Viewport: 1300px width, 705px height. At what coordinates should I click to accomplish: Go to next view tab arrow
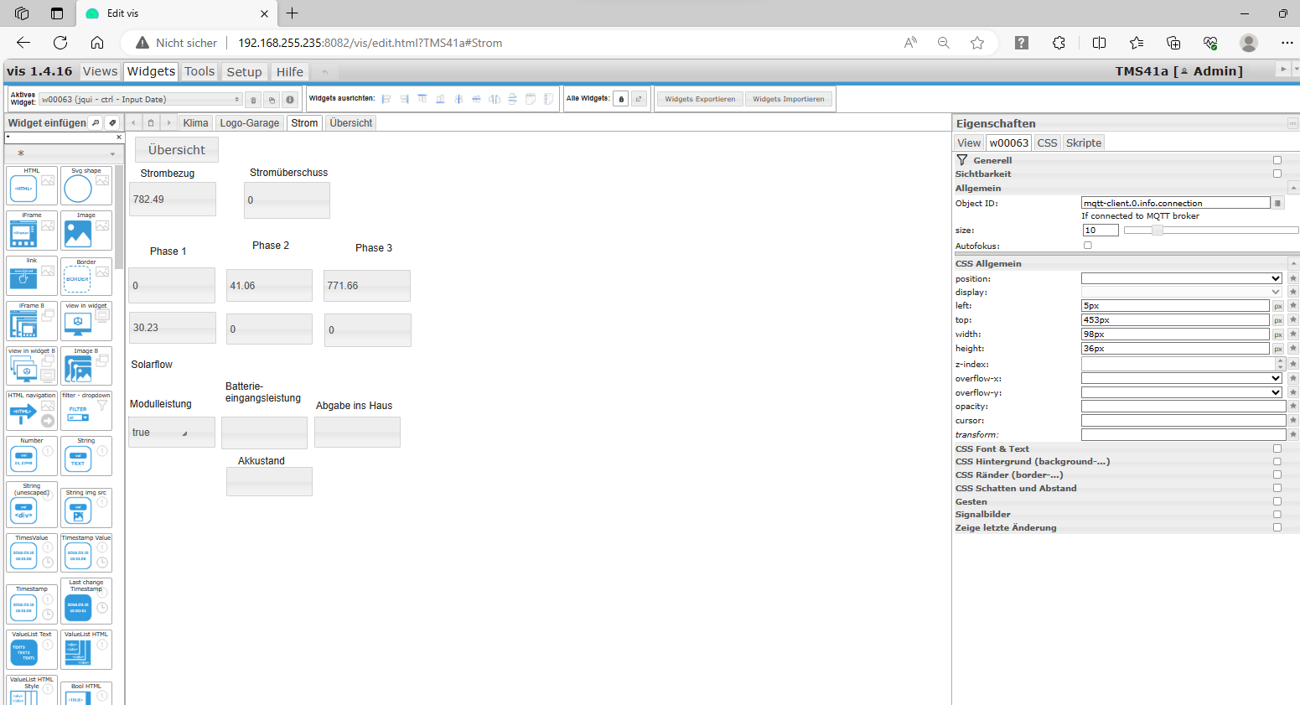pyautogui.click(x=168, y=122)
